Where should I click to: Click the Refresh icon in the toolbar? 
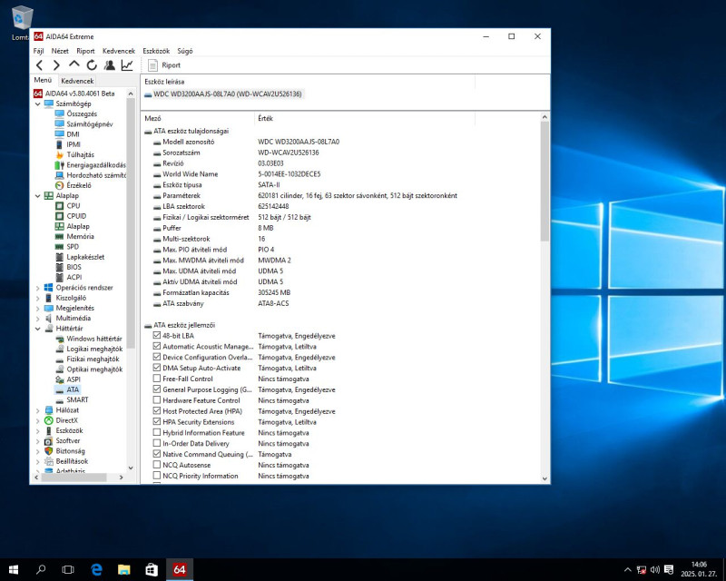click(x=92, y=65)
